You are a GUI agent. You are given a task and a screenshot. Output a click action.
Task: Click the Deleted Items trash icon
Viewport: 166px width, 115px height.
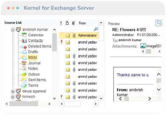(x=24, y=46)
